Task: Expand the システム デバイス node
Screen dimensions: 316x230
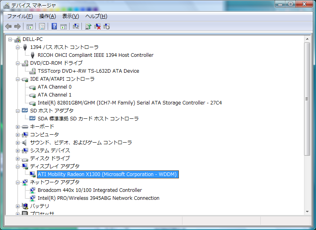Action: pos(17,151)
